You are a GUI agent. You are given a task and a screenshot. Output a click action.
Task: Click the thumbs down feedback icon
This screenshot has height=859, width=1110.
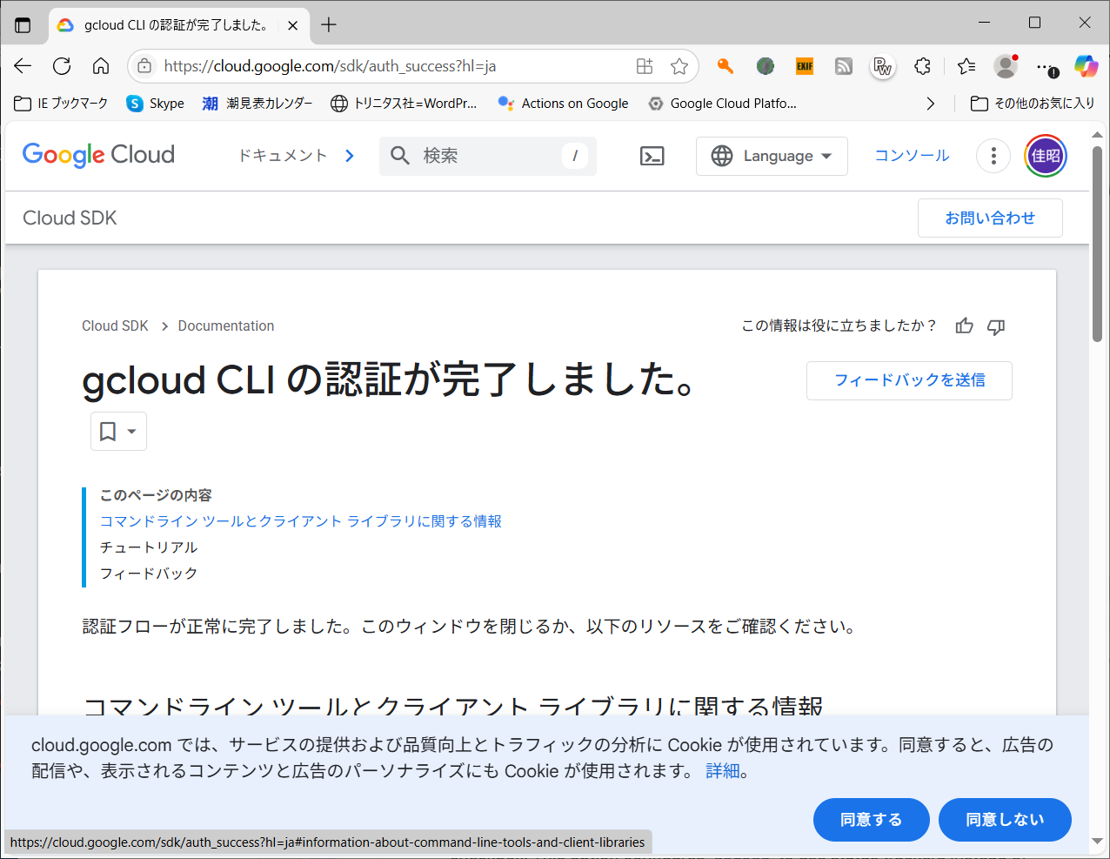(x=996, y=326)
